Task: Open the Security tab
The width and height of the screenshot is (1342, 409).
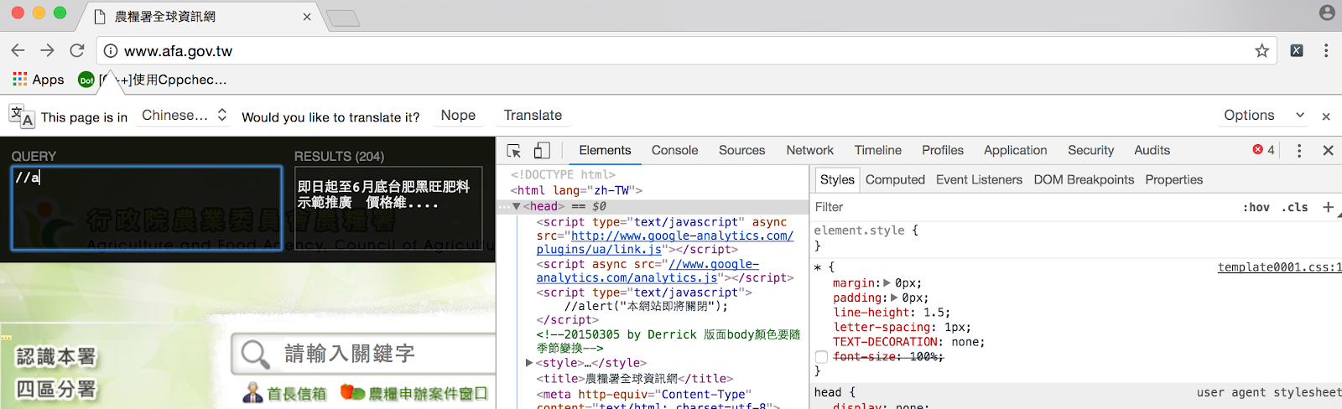Action: click(1090, 150)
